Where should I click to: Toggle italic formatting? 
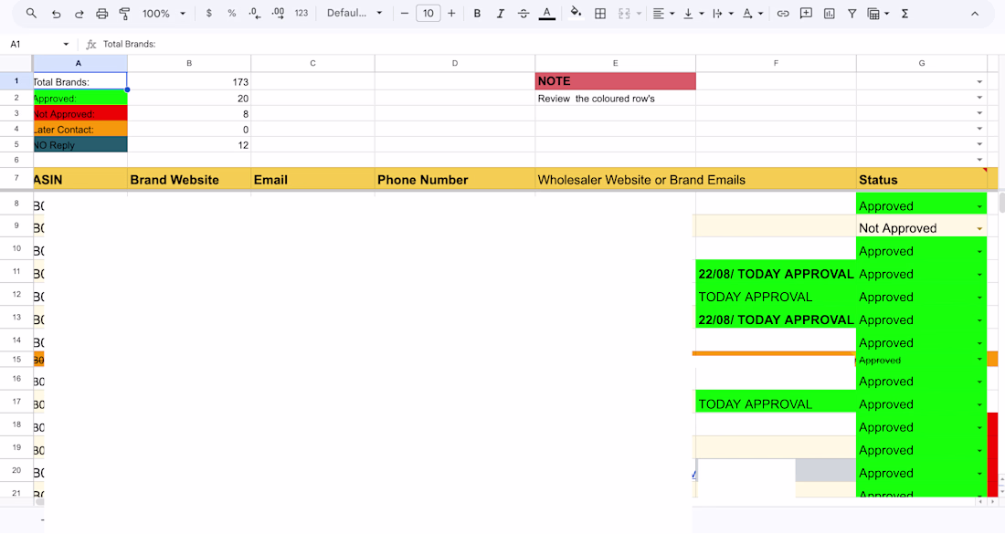click(500, 13)
